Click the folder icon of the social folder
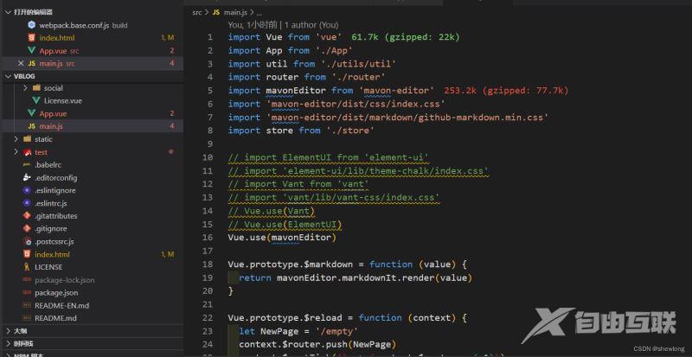Screen dimensions: 692x357 click(x=36, y=88)
